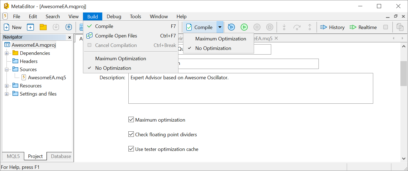Select Compile Open Files from Build menu
Screen dimensions: 408x171
click(116, 36)
